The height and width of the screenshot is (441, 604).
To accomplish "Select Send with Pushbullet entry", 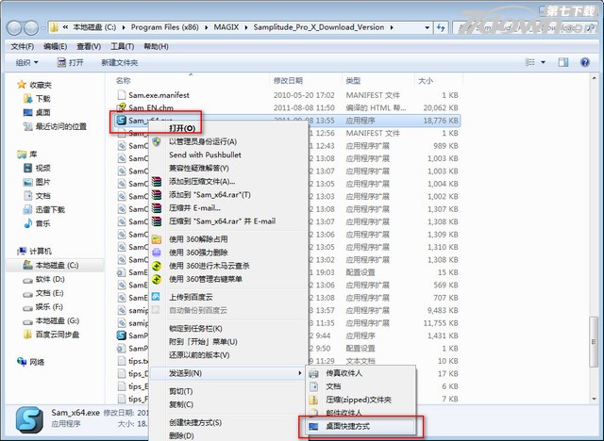I will click(x=228, y=155).
